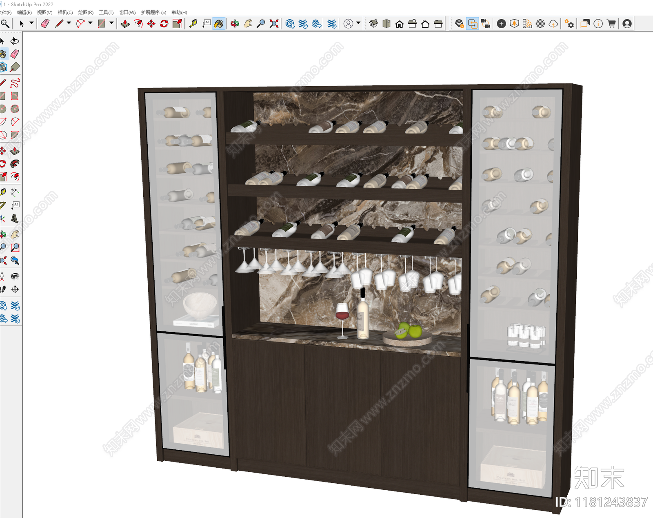Select the Freehand tool in left toolbar
Screen dimensions: 653x518
click(x=15, y=83)
